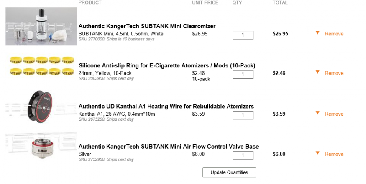Screen dimensions: 366x184
Task: Focus quantity field for SUBTANK Mini Clearomizer
Action: [x=243, y=35]
